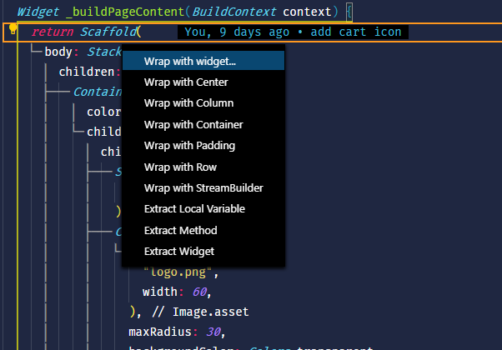Choose 'Wrap with Column' option
Image resolution: width=502 pixels, height=350 pixels.
[x=203, y=103]
